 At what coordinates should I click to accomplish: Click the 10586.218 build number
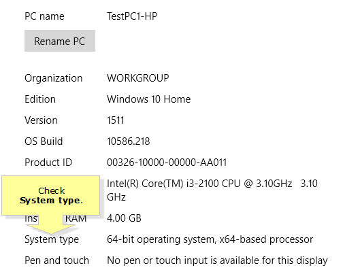pos(129,141)
